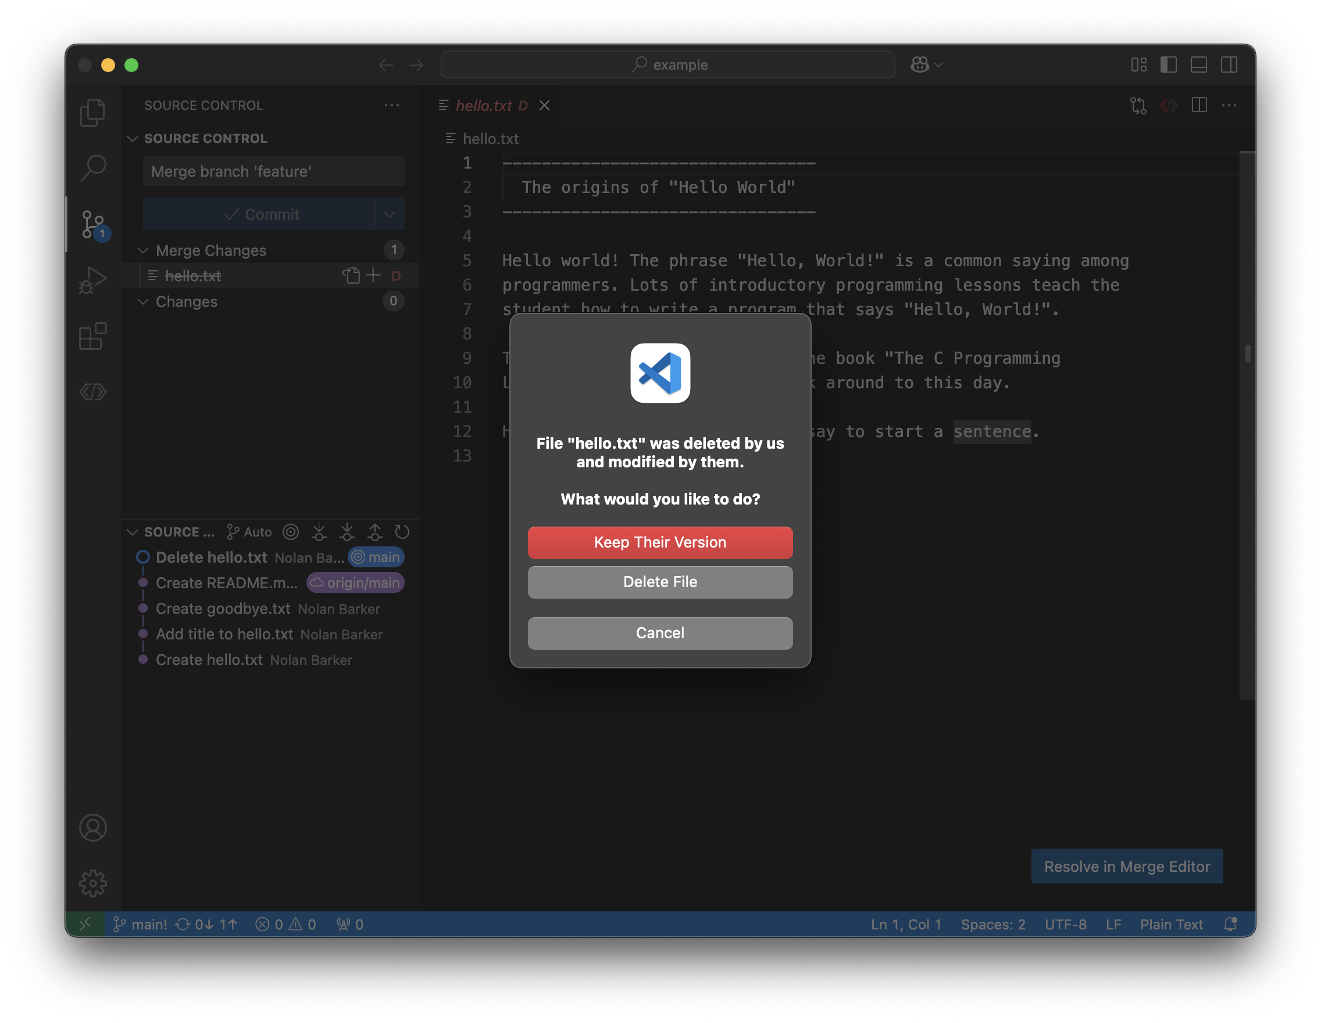
Task: Go forward with the right arrow
Action: pos(416,65)
